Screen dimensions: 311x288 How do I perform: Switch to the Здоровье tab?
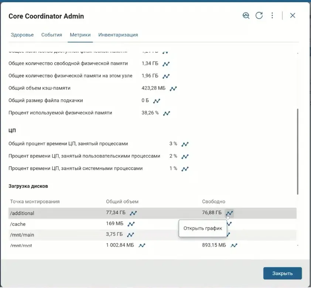point(22,34)
